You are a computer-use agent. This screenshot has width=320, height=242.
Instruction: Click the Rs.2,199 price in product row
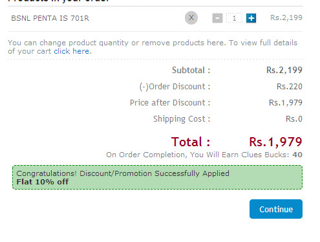tap(286, 17)
